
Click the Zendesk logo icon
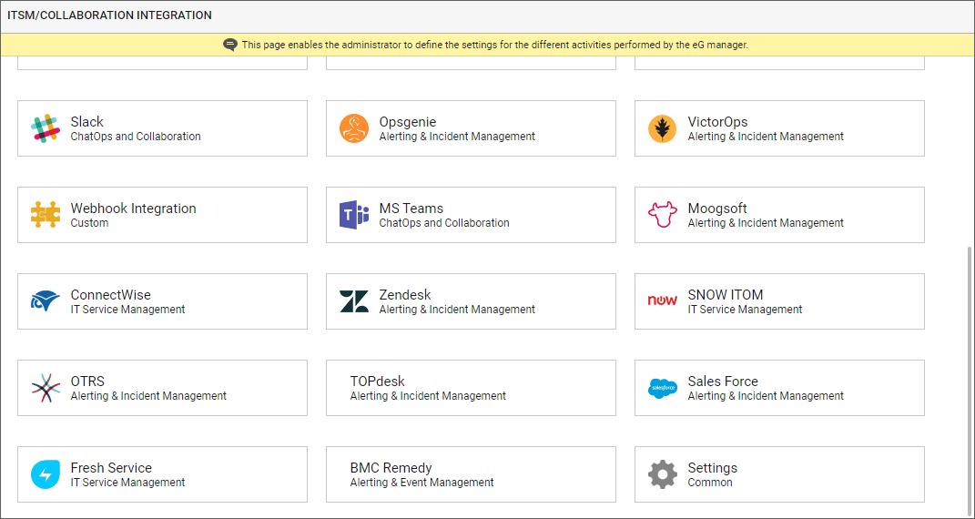tap(354, 301)
